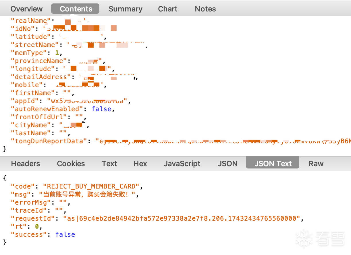Click the memType value 1
The image size is (351, 255).
(x=57, y=53)
